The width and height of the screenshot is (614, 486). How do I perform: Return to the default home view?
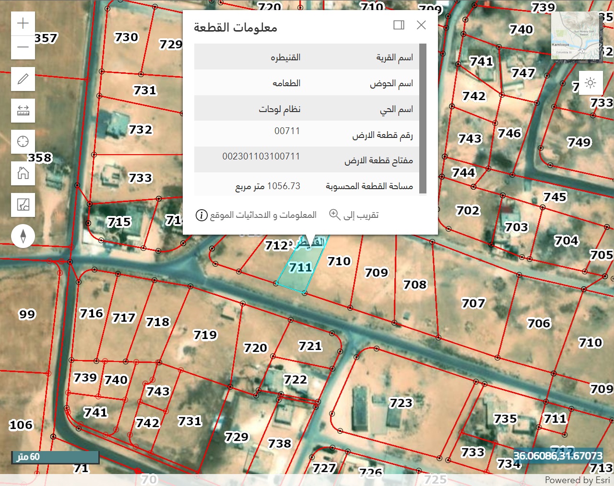[x=23, y=173]
